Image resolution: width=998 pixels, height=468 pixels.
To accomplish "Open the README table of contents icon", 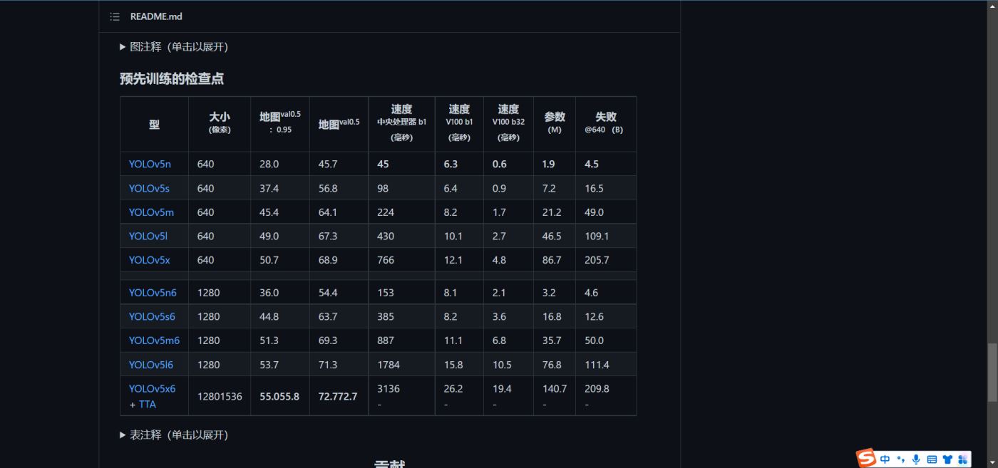I will [115, 16].
